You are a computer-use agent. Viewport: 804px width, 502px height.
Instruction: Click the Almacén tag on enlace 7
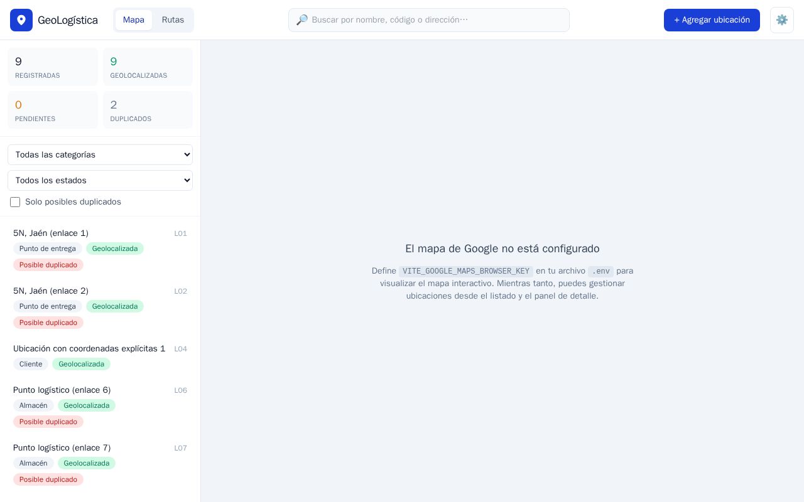click(33, 463)
